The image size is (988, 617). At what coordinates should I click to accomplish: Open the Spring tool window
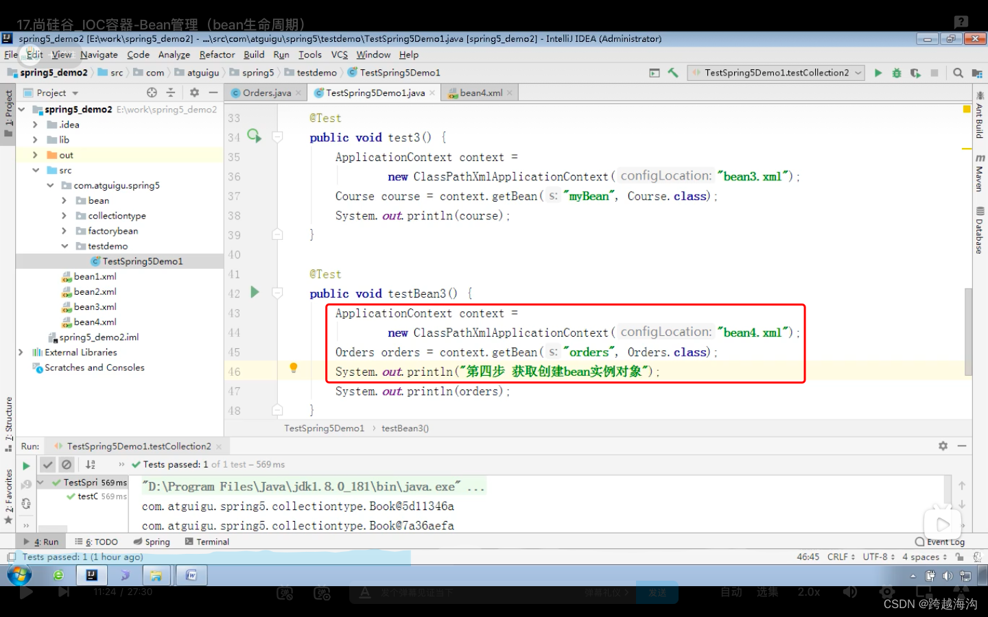(152, 542)
